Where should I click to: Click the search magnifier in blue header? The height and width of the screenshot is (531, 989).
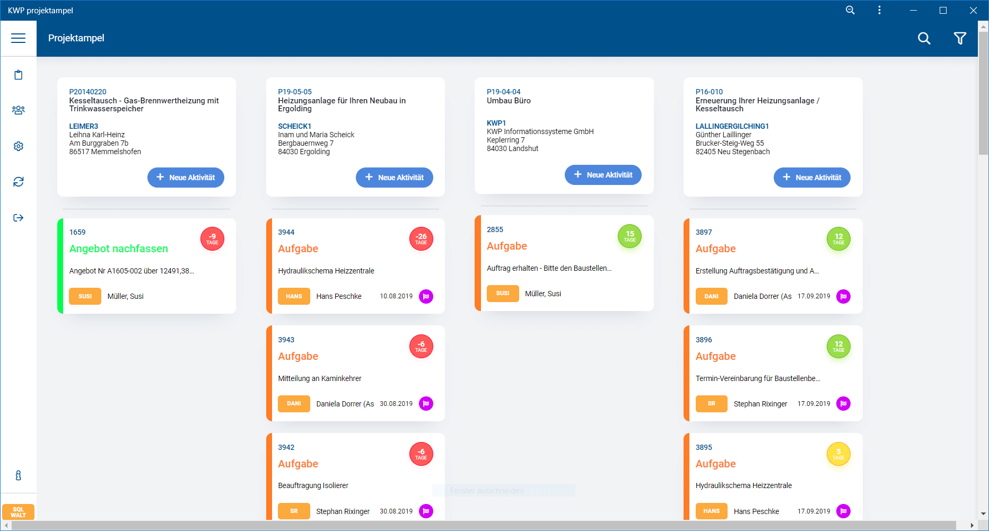coord(924,38)
